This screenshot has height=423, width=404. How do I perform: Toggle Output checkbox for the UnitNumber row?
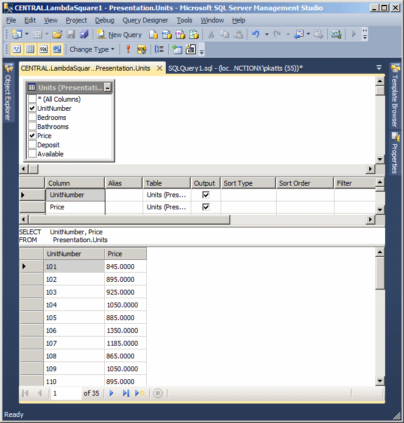206,195
